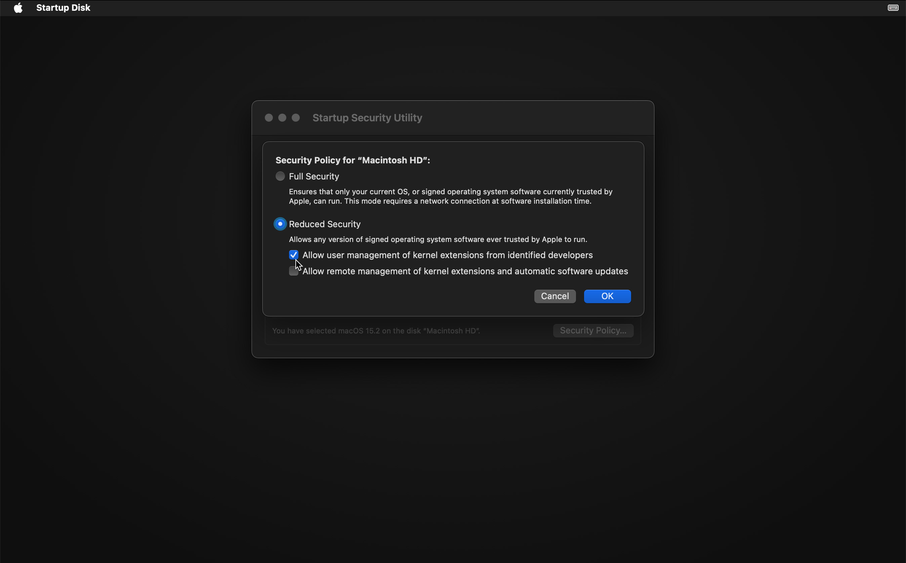Minimize the Startup Security Utility window
The height and width of the screenshot is (563, 906).
click(282, 118)
